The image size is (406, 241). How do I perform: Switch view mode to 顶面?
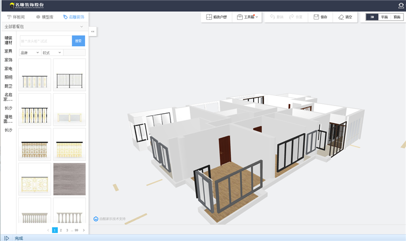click(x=396, y=17)
